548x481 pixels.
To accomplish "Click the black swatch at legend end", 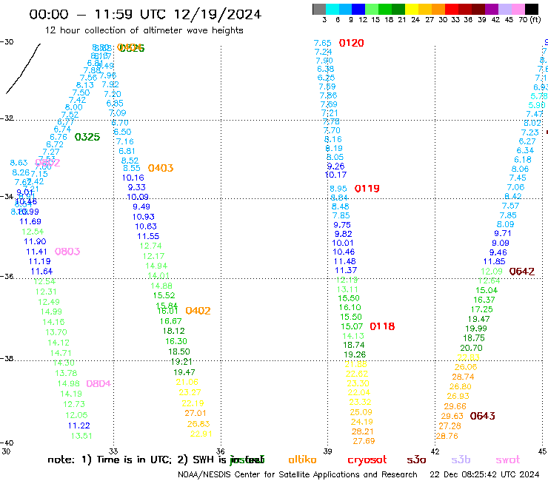I will 531,9.
